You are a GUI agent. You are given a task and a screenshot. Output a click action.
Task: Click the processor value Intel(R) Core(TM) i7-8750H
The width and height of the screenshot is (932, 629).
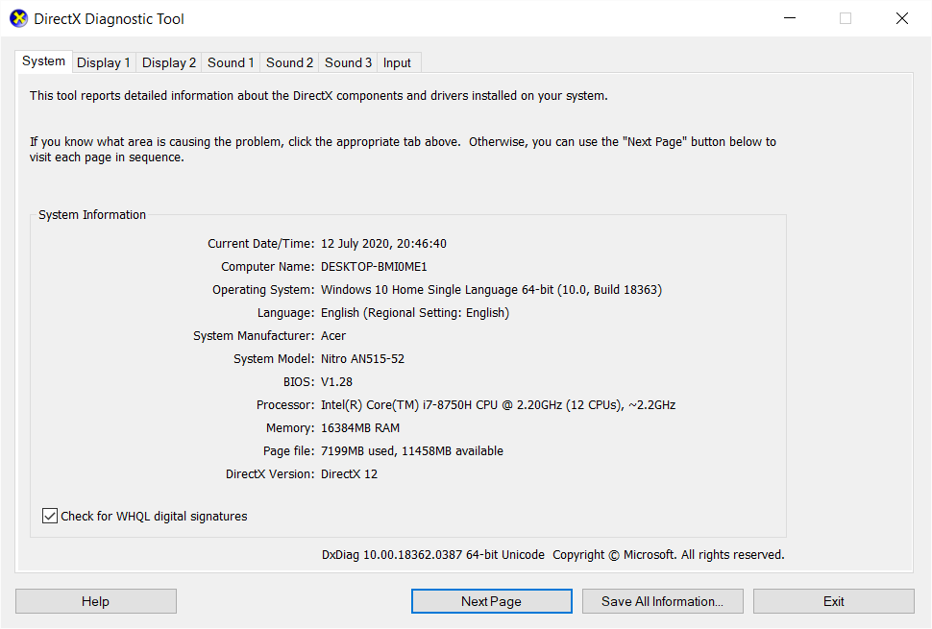(498, 405)
